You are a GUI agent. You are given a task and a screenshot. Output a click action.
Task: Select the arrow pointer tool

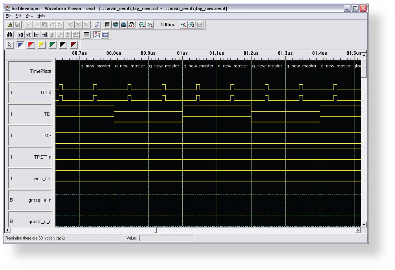[x=10, y=45]
